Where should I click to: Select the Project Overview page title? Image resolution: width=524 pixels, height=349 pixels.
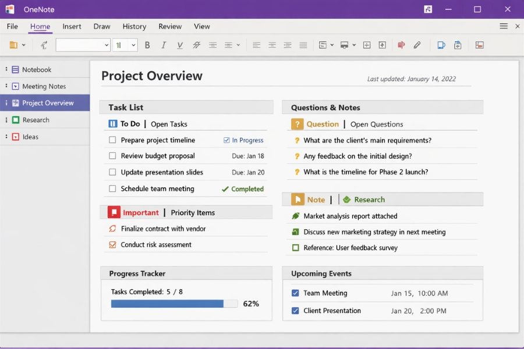(151, 76)
